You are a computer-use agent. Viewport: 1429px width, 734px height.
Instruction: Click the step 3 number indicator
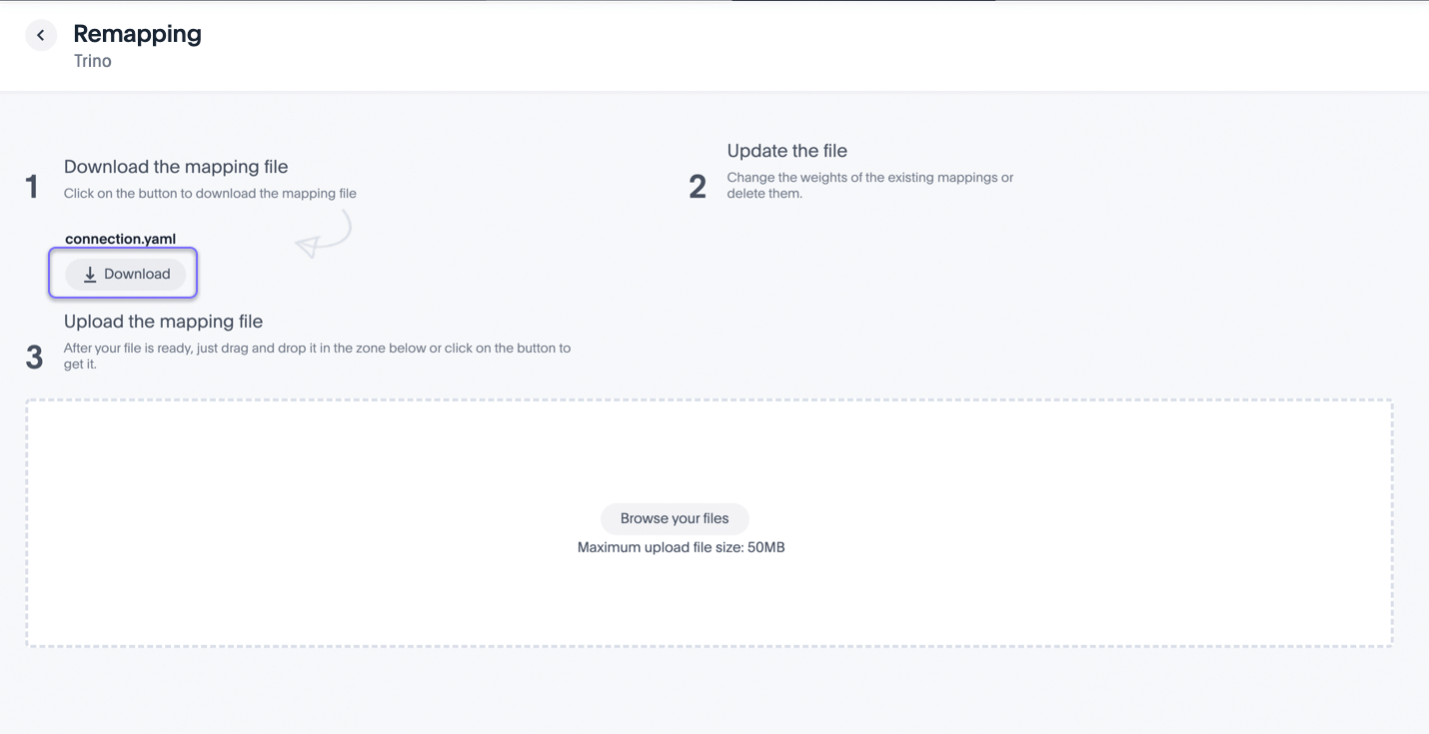click(33, 357)
